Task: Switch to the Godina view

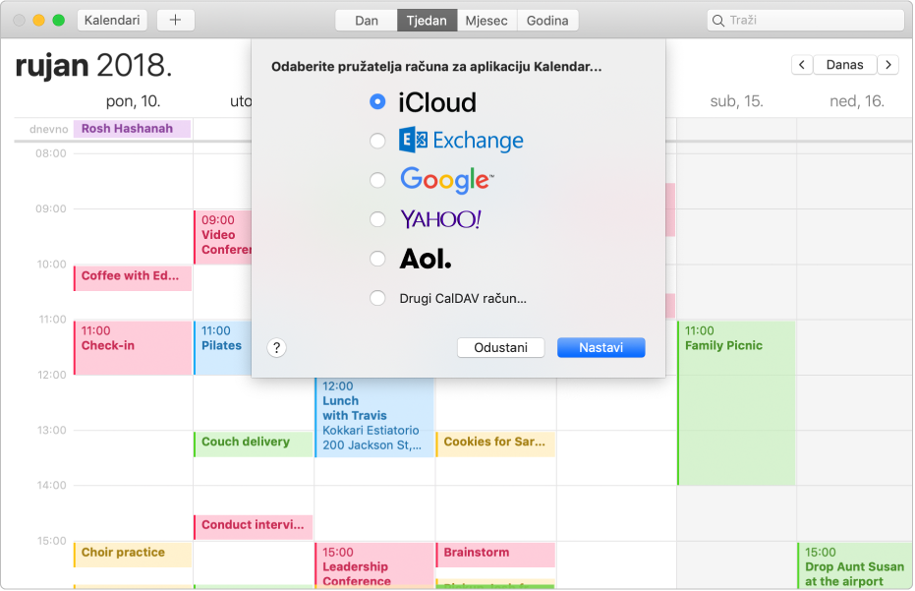Action: (x=547, y=21)
